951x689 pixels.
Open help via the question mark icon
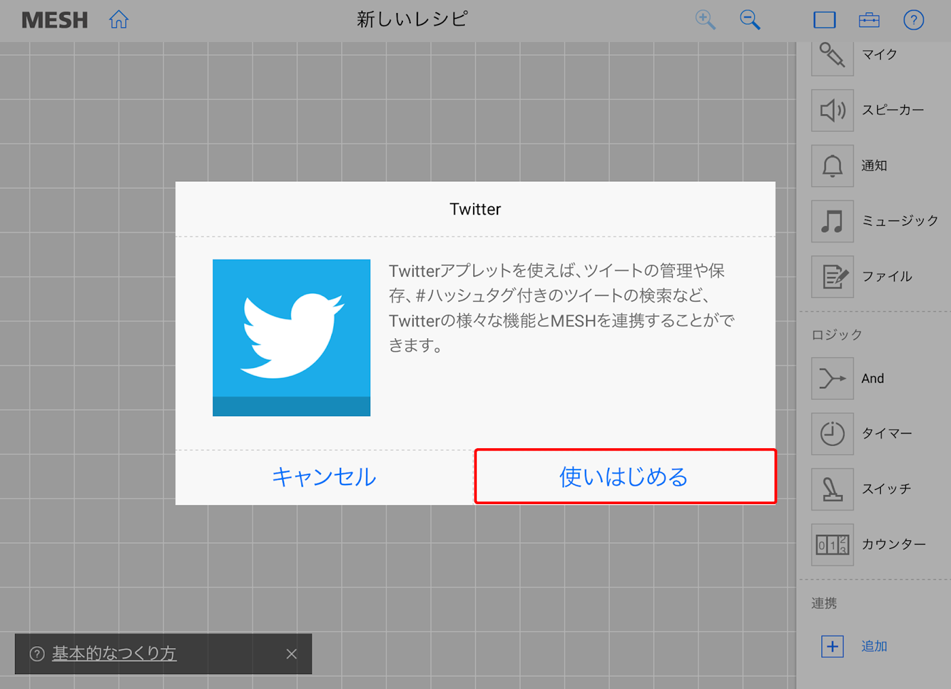914,20
